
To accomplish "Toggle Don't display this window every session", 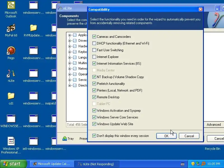I will tap(94, 136).
